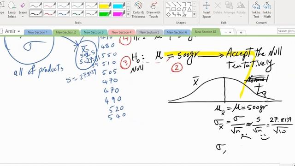295x166 pixels.
Task: Choose the dark green pen in bottom row
Action: point(77,13)
